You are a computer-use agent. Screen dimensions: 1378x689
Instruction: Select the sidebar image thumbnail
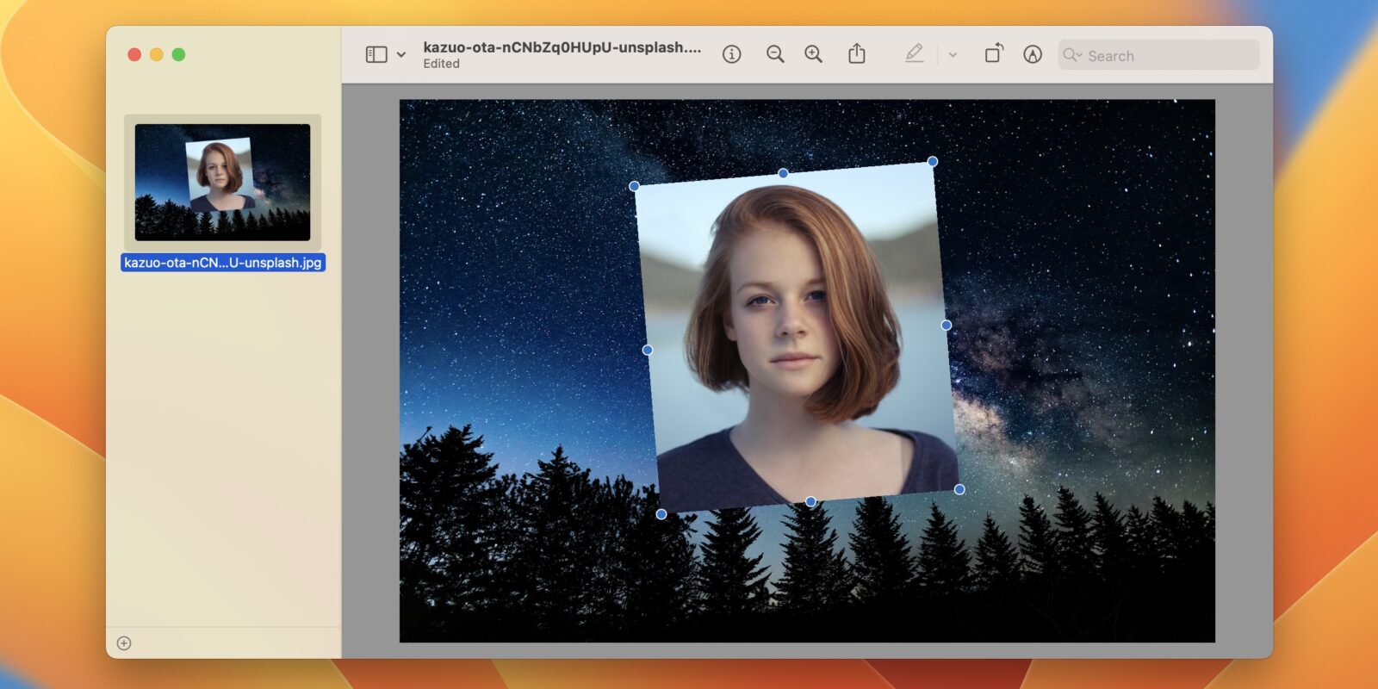[222, 182]
